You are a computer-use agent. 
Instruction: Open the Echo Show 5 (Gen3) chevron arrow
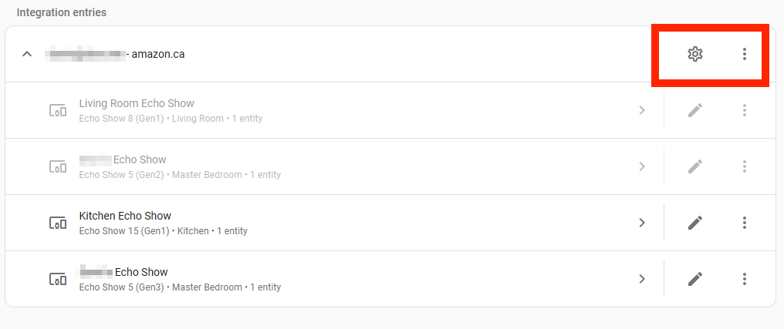tap(641, 279)
